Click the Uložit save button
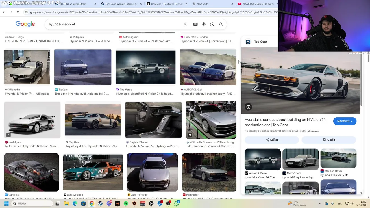 329,140
